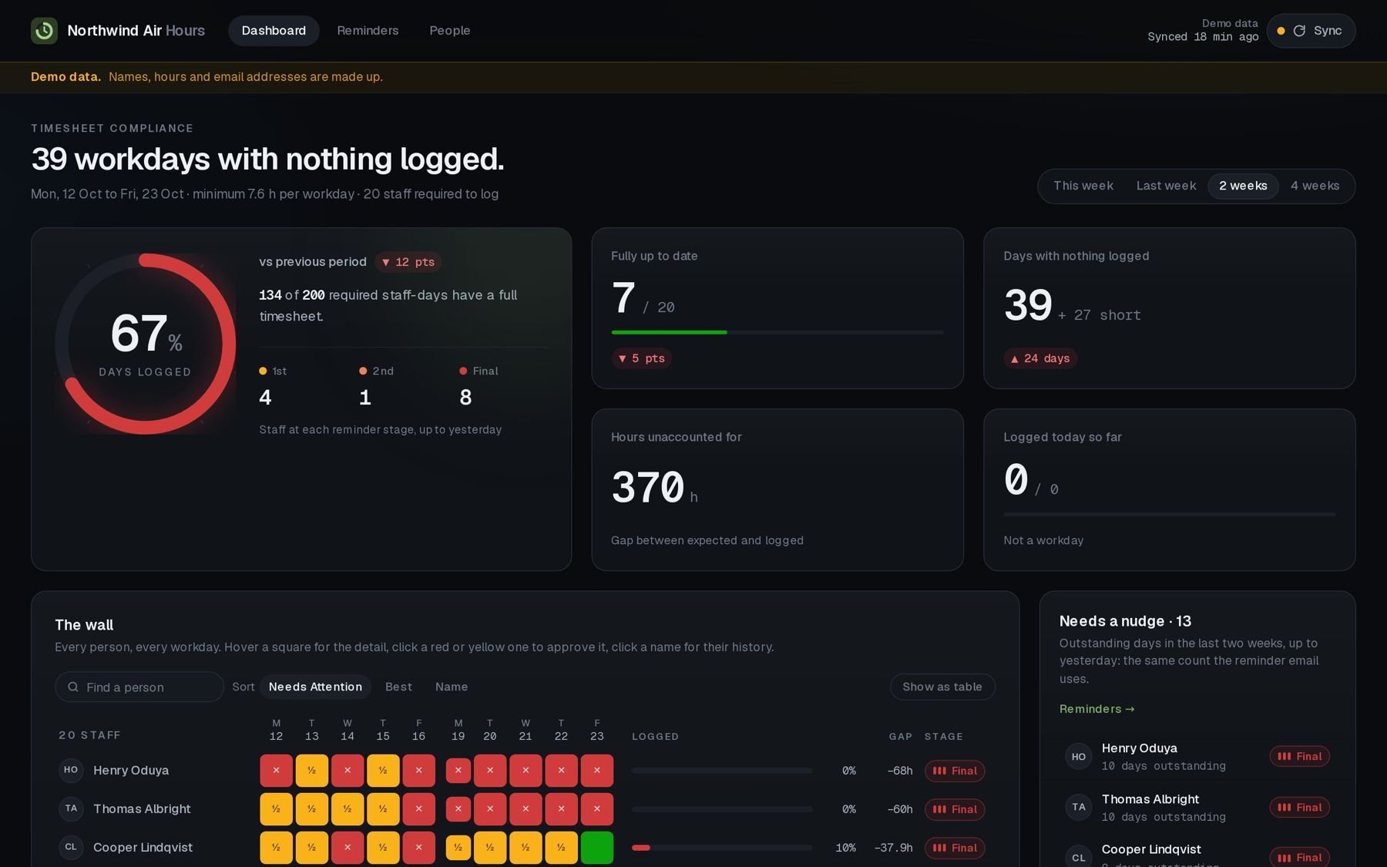This screenshot has width=1387, height=867.
Task: Click Cooper Lindqvist's CL avatar in the wall
Action: 71,847
